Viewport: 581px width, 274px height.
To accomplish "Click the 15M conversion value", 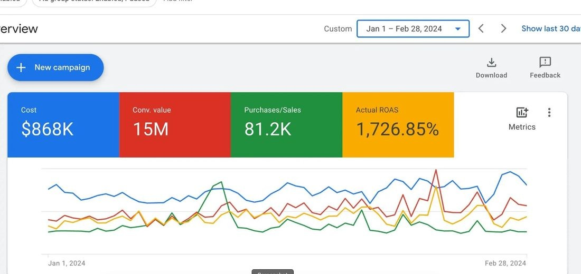I will pyautogui.click(x=151, y=129).
